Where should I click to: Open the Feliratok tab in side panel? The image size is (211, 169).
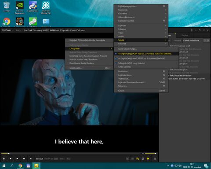[177, 40]
